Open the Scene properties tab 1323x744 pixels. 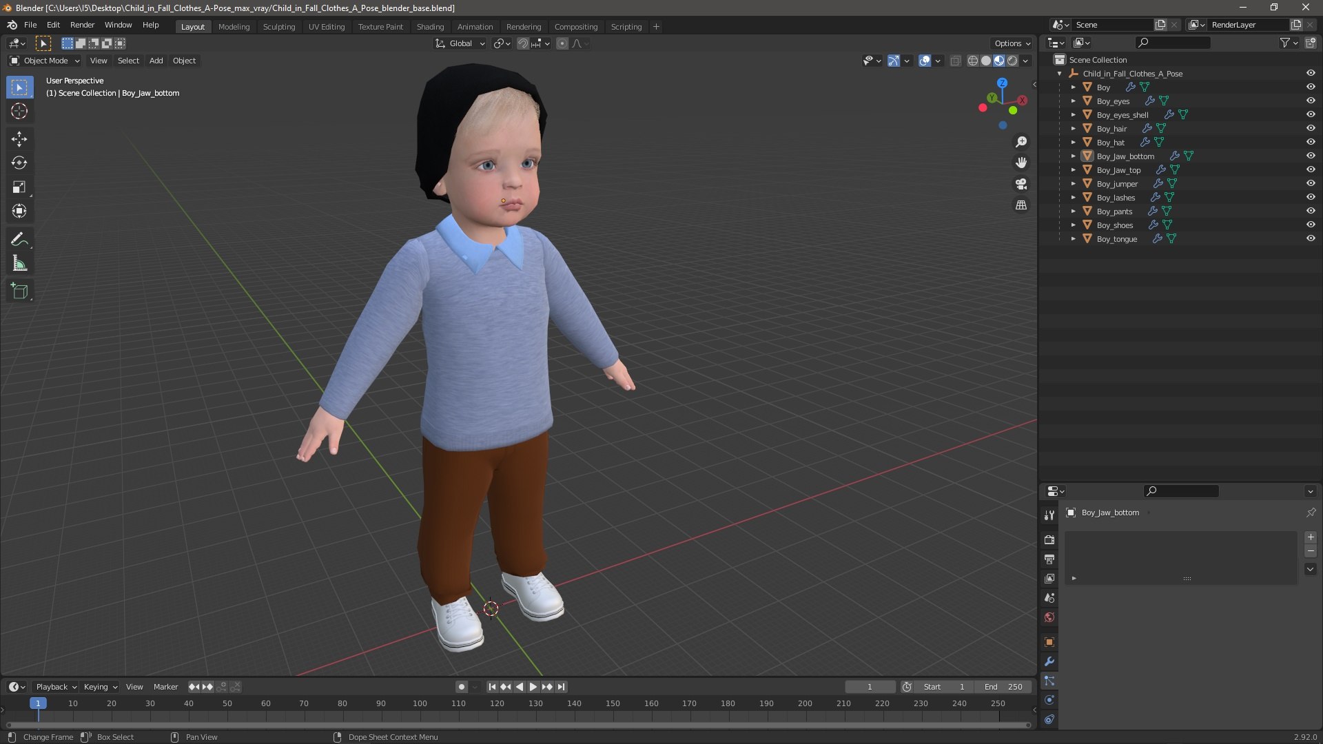(x=1049, y=598)
